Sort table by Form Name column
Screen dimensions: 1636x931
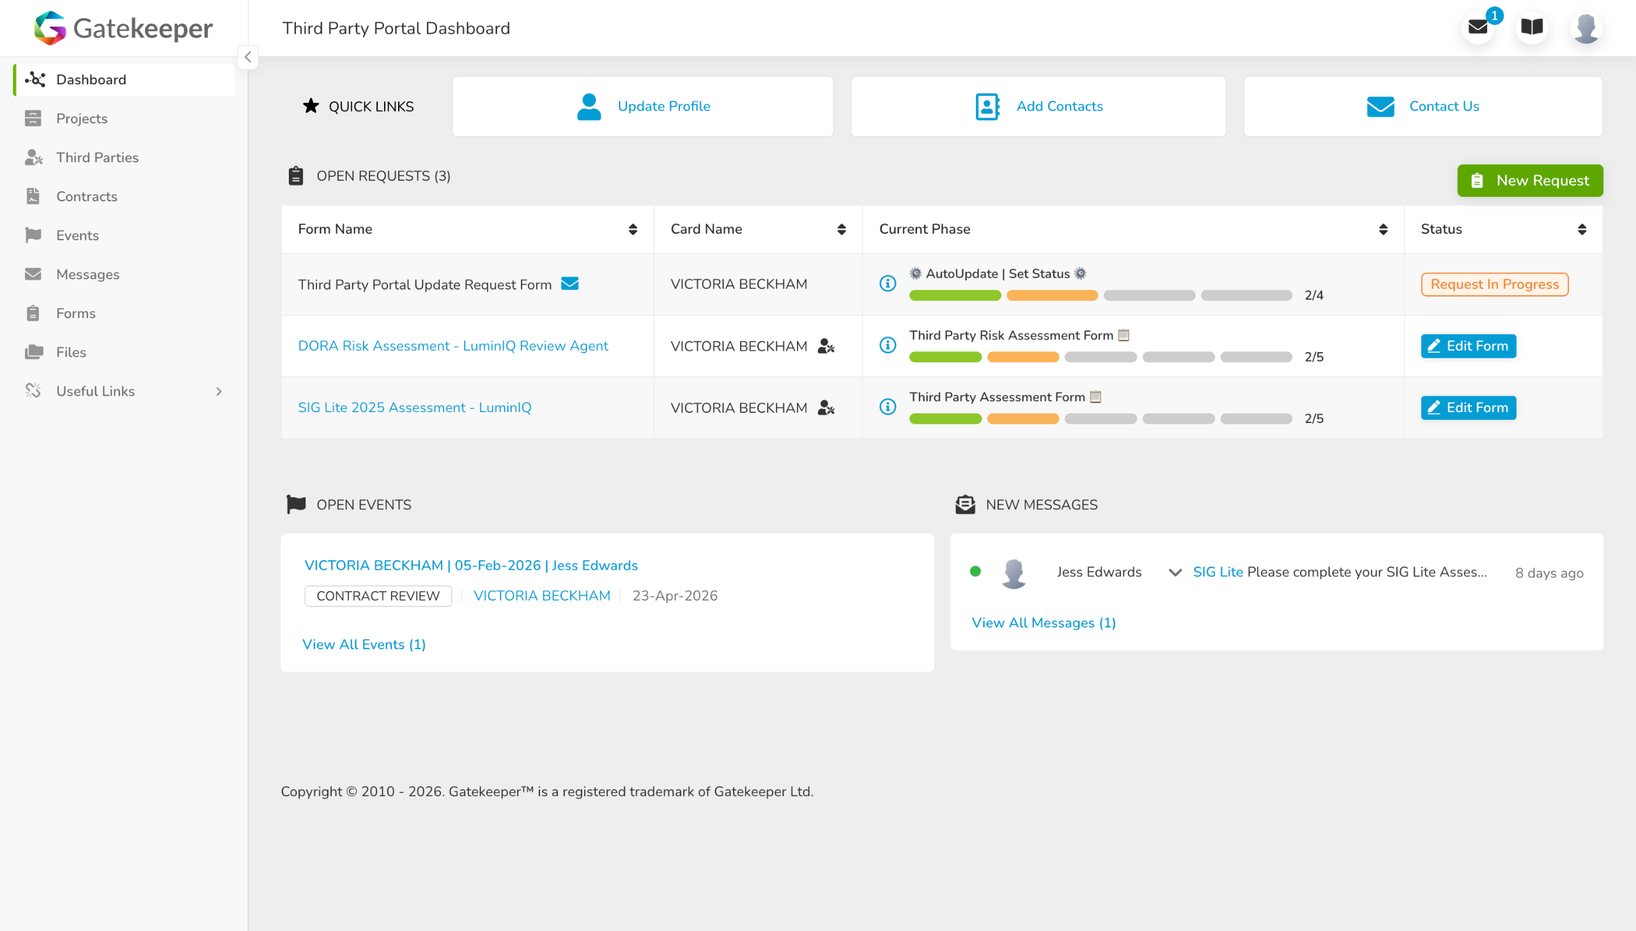(x=632, y=229)
